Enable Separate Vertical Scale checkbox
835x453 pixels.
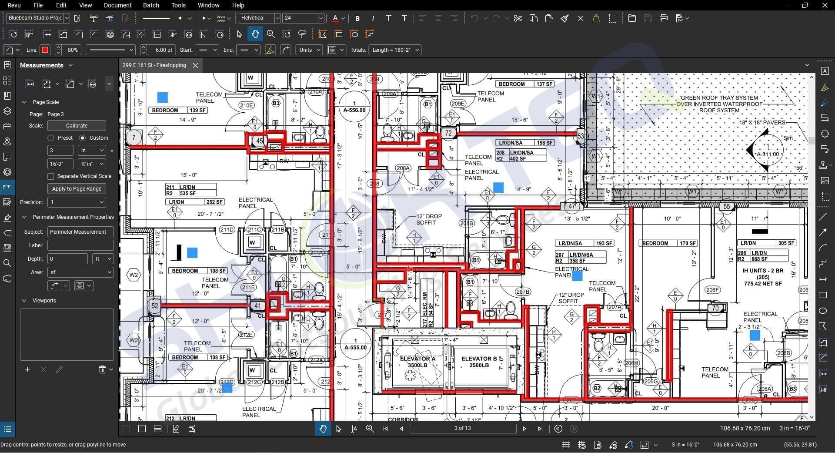(x=51, y=176)
